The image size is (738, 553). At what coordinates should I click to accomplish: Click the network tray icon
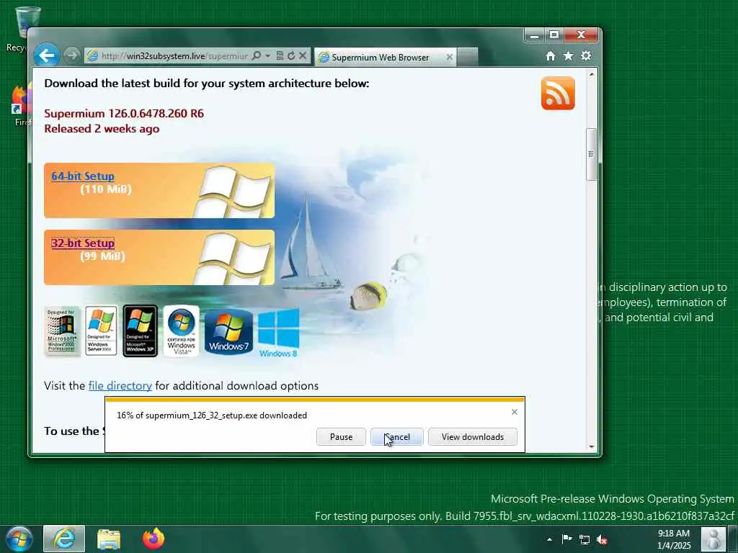coord(584,539)
